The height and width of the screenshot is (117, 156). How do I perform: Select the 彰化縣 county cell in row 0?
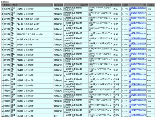[x=7, y=9]
